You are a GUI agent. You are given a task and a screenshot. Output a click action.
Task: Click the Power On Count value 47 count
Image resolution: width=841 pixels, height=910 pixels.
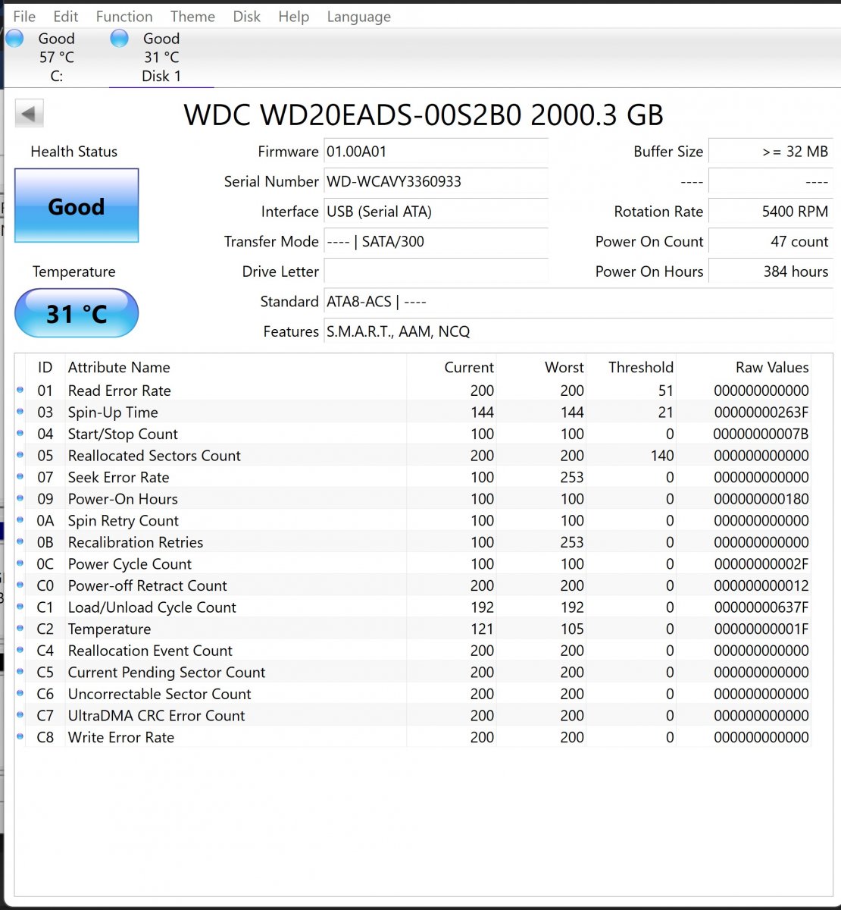pos(771,241)
